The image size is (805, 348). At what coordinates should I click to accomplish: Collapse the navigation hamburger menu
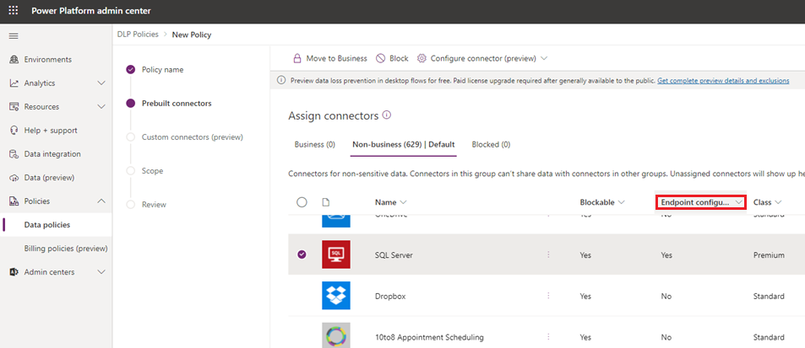tap(14, 36)
